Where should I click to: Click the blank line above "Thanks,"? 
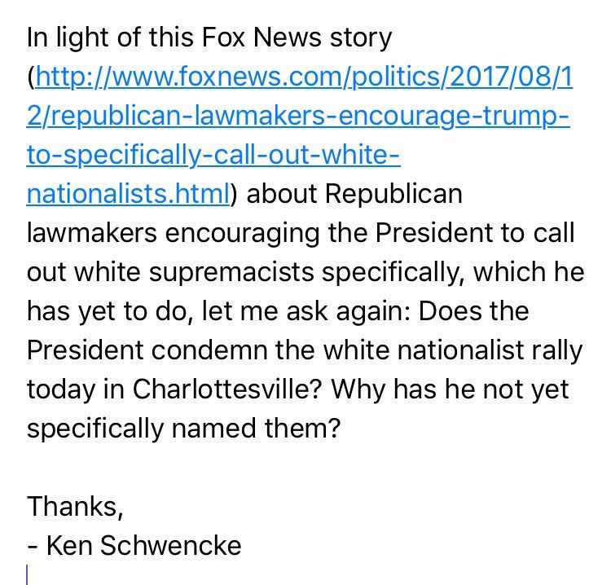coord(163,467)
